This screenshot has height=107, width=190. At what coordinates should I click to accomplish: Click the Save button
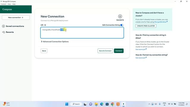point(44,51)
